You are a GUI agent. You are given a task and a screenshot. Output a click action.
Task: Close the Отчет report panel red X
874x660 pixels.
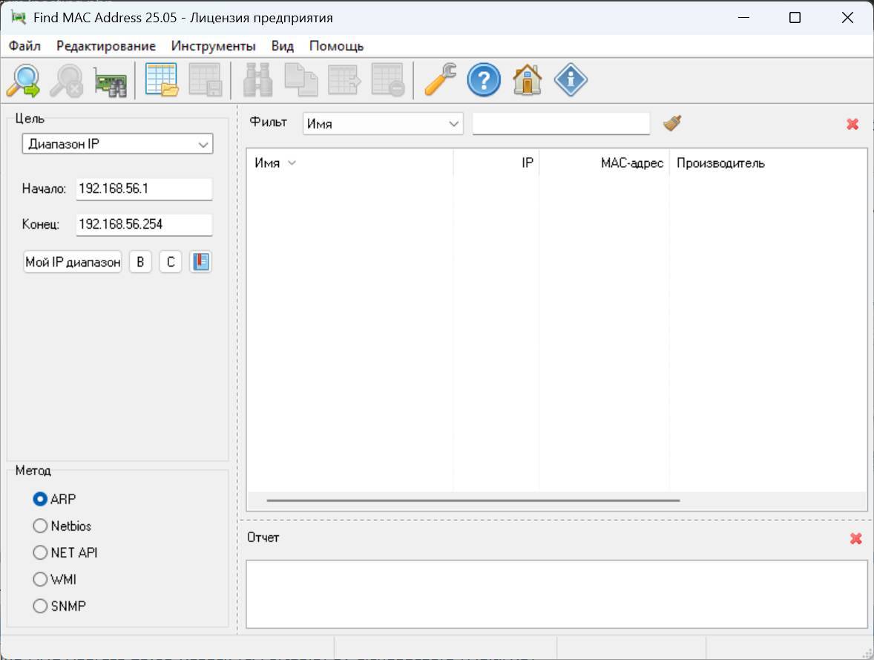tap(855, 538)
